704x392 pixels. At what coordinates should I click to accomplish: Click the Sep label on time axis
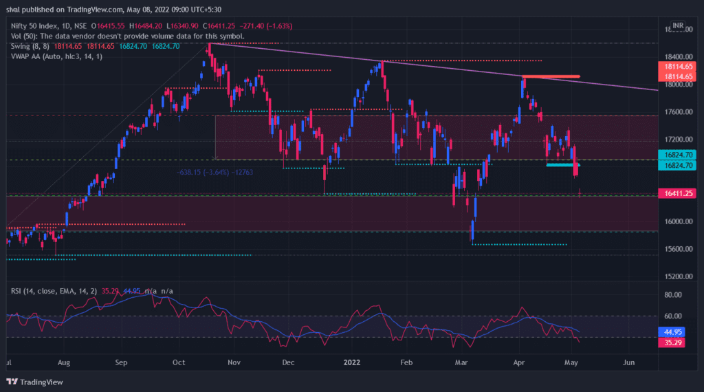[121, 362]
